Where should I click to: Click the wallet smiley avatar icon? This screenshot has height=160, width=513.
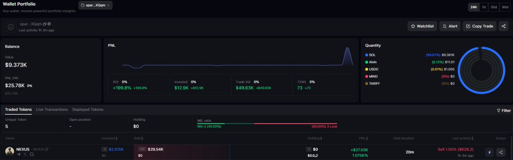[11, 26]
